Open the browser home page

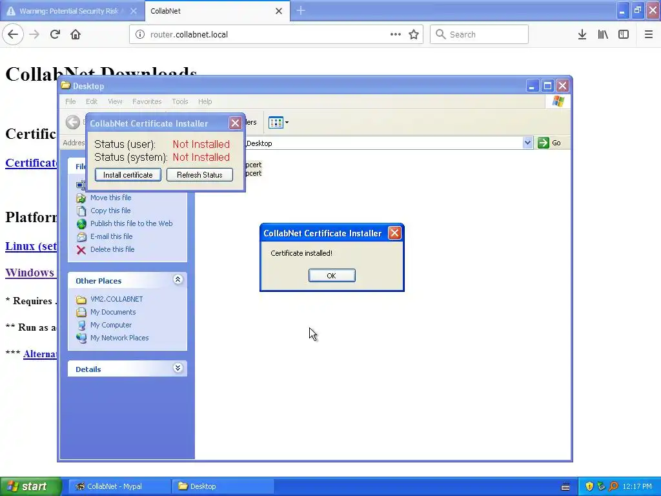76,34
